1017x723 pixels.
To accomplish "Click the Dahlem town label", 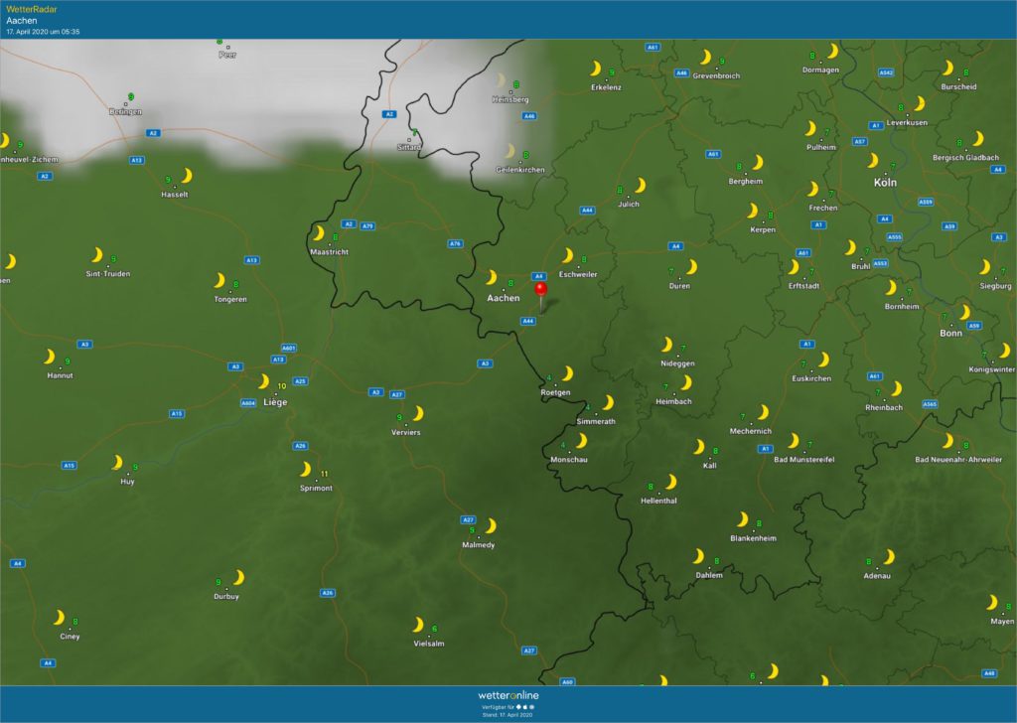I will click(709, 576).
